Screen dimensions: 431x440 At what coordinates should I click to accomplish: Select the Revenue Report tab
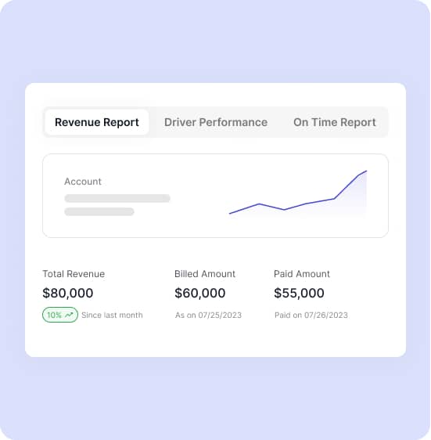coord(97,122)
